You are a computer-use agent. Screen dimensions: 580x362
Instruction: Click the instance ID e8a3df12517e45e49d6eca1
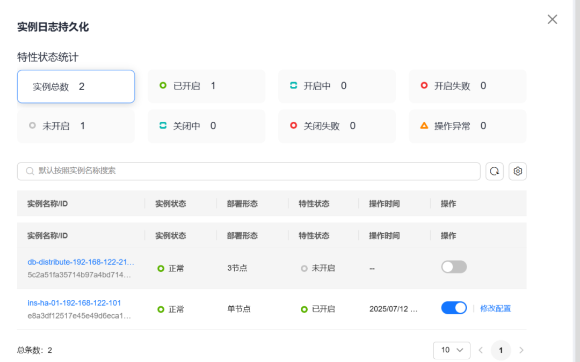point(79,316)
